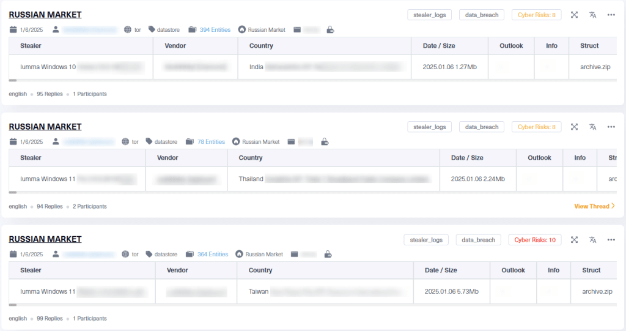Click author user icon on Taiwan post
The height and width of the screenshot is (331, 626).
pyautogui.click(x=56, y=255)
